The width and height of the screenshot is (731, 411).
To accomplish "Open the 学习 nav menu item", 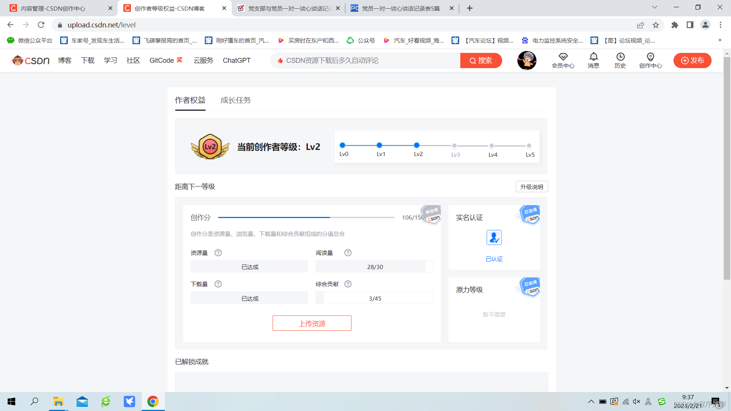I will coord(110,61).
